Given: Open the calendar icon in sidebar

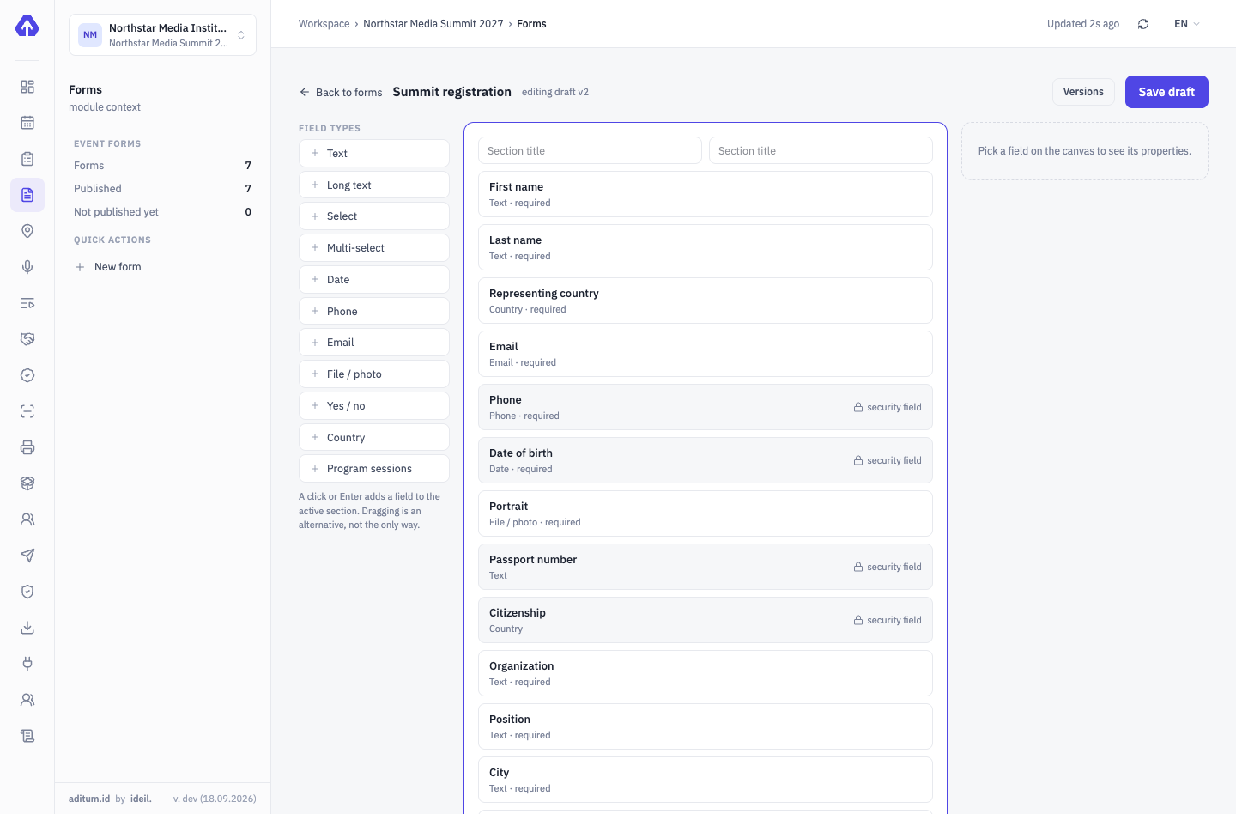Looking at the screenshot, I should coord(27,123).
